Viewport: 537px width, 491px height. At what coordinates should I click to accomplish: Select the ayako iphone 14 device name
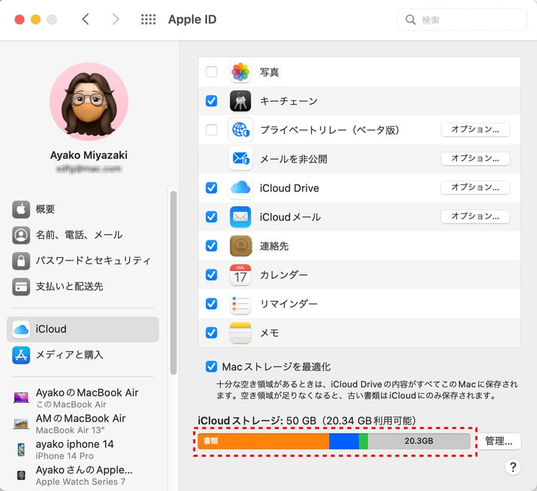click(x=75, y=444)
